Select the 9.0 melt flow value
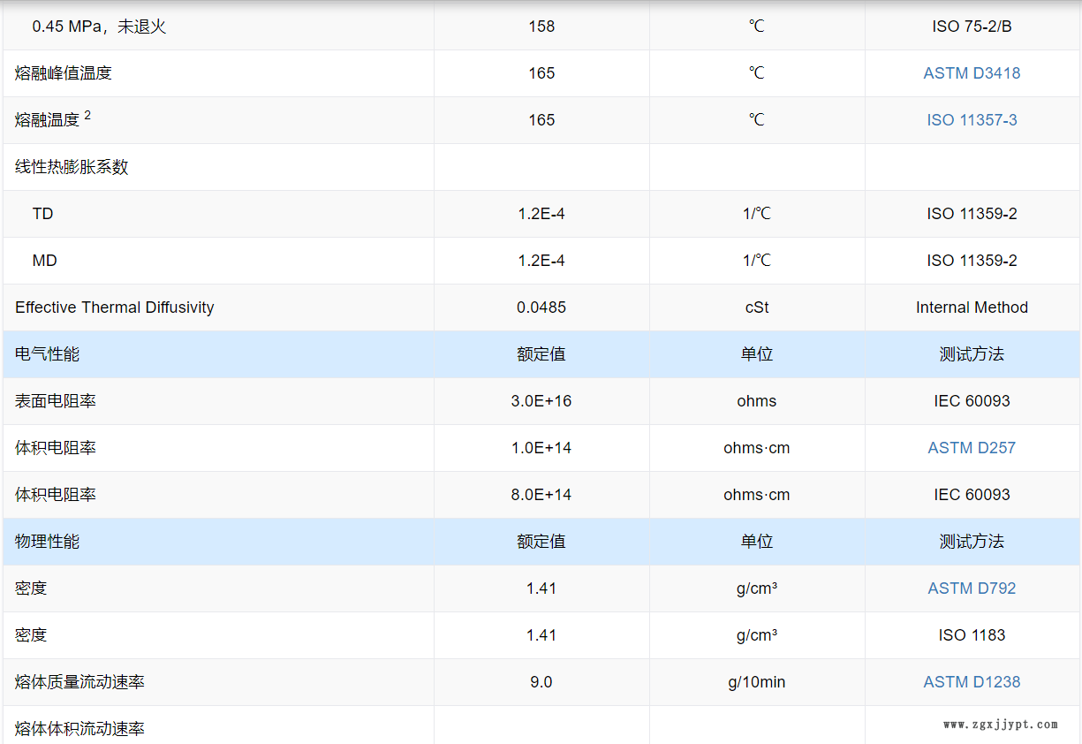The image size is (1082, 744). [541, 682]
